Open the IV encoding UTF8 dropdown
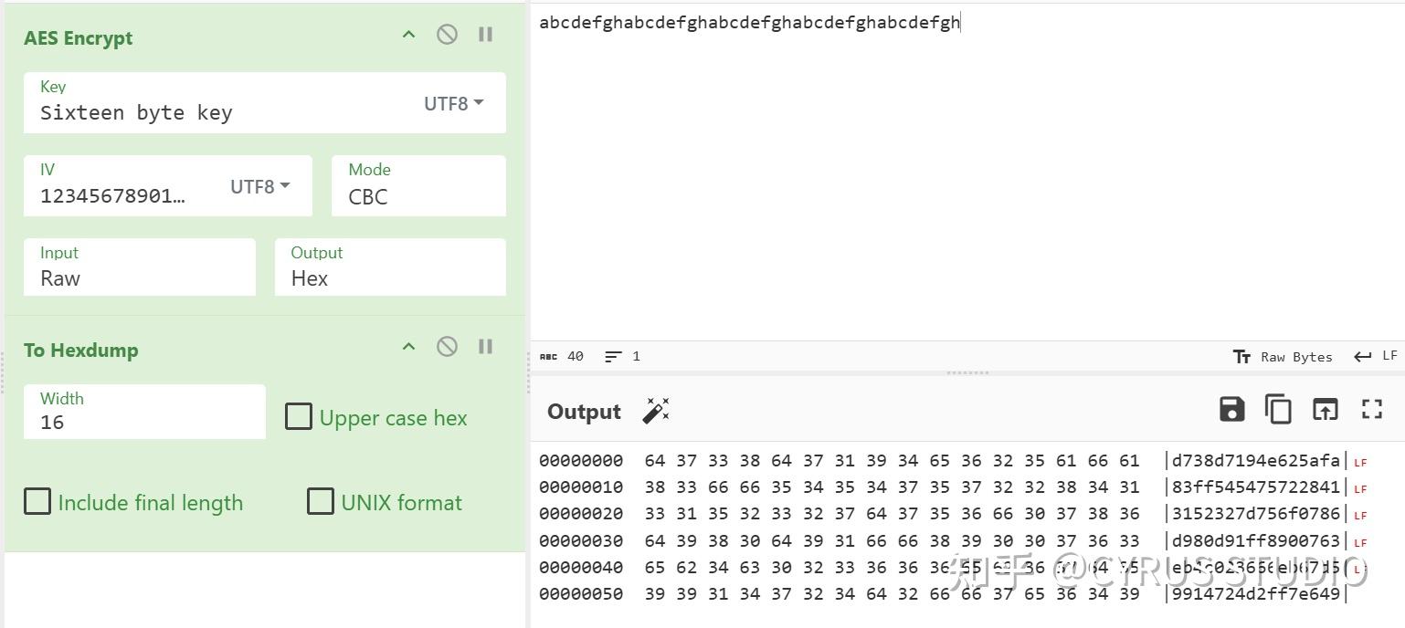1405x628 pixels. (259, 187)
